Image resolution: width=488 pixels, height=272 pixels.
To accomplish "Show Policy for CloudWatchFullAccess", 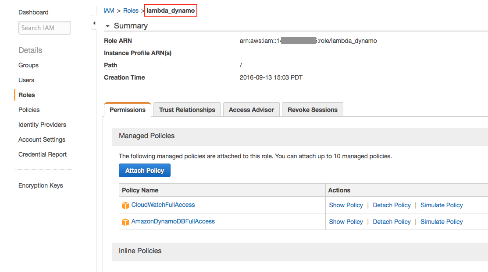I will [346, 205].
